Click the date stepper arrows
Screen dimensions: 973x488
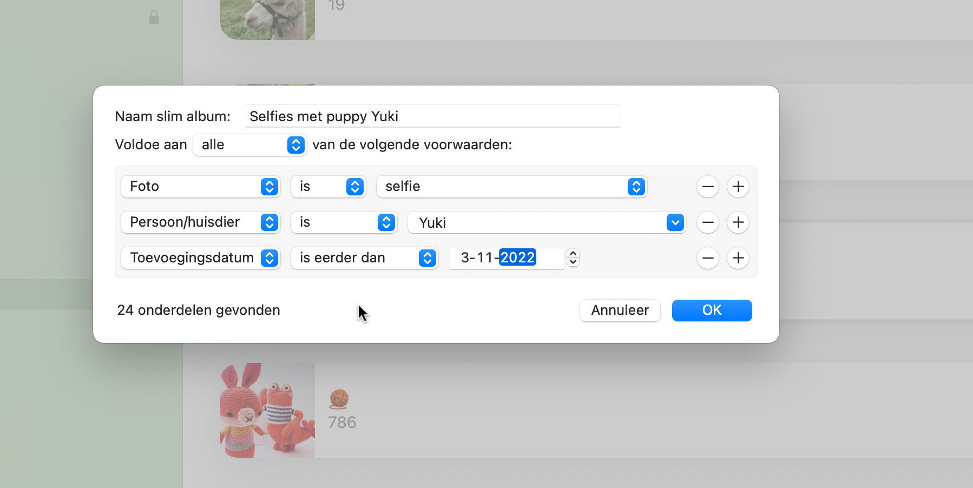point(573,258)
